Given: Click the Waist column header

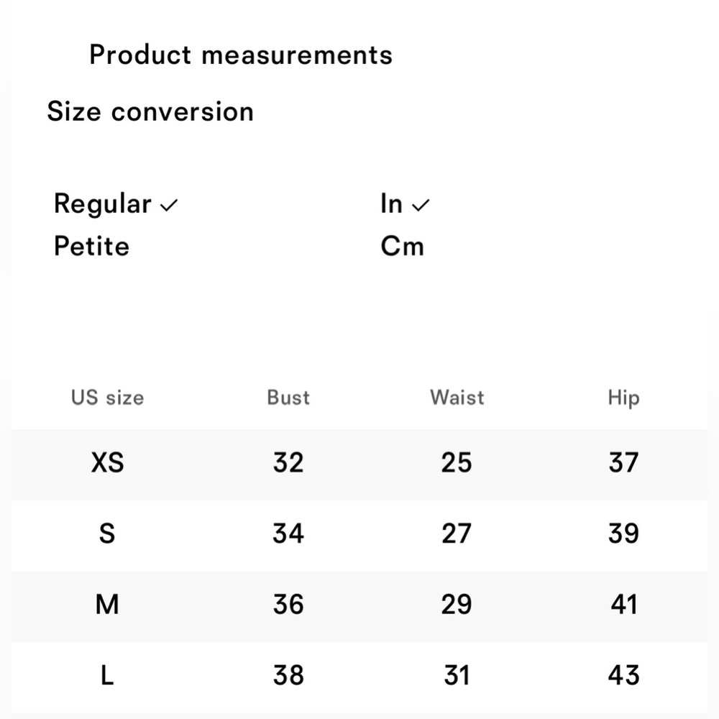Looking at the screenshot, I should [x=457, y=398].
